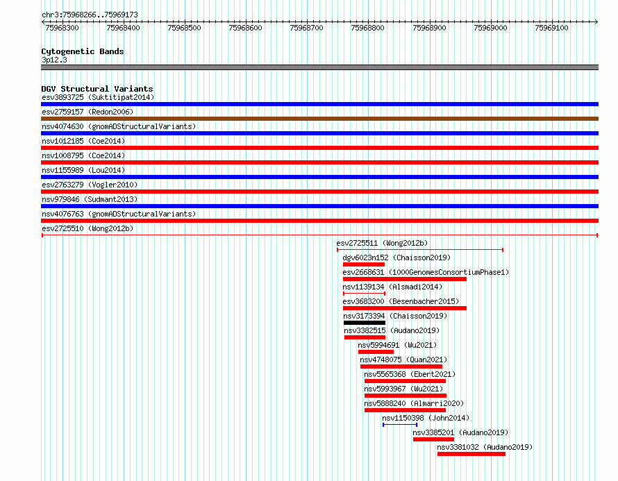Click ruler position 75968300
Viewport: 618px width, 481px height.
pyautogui.click(x=62, y=28)
